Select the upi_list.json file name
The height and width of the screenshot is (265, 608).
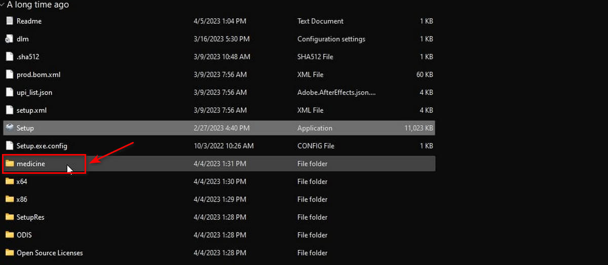[34, 92]
